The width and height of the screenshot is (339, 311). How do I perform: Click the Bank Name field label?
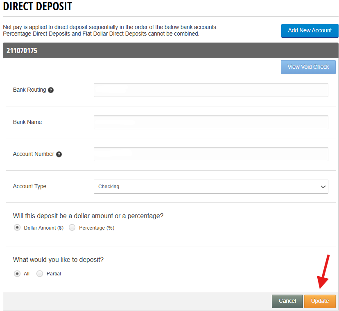click(27, 122)
